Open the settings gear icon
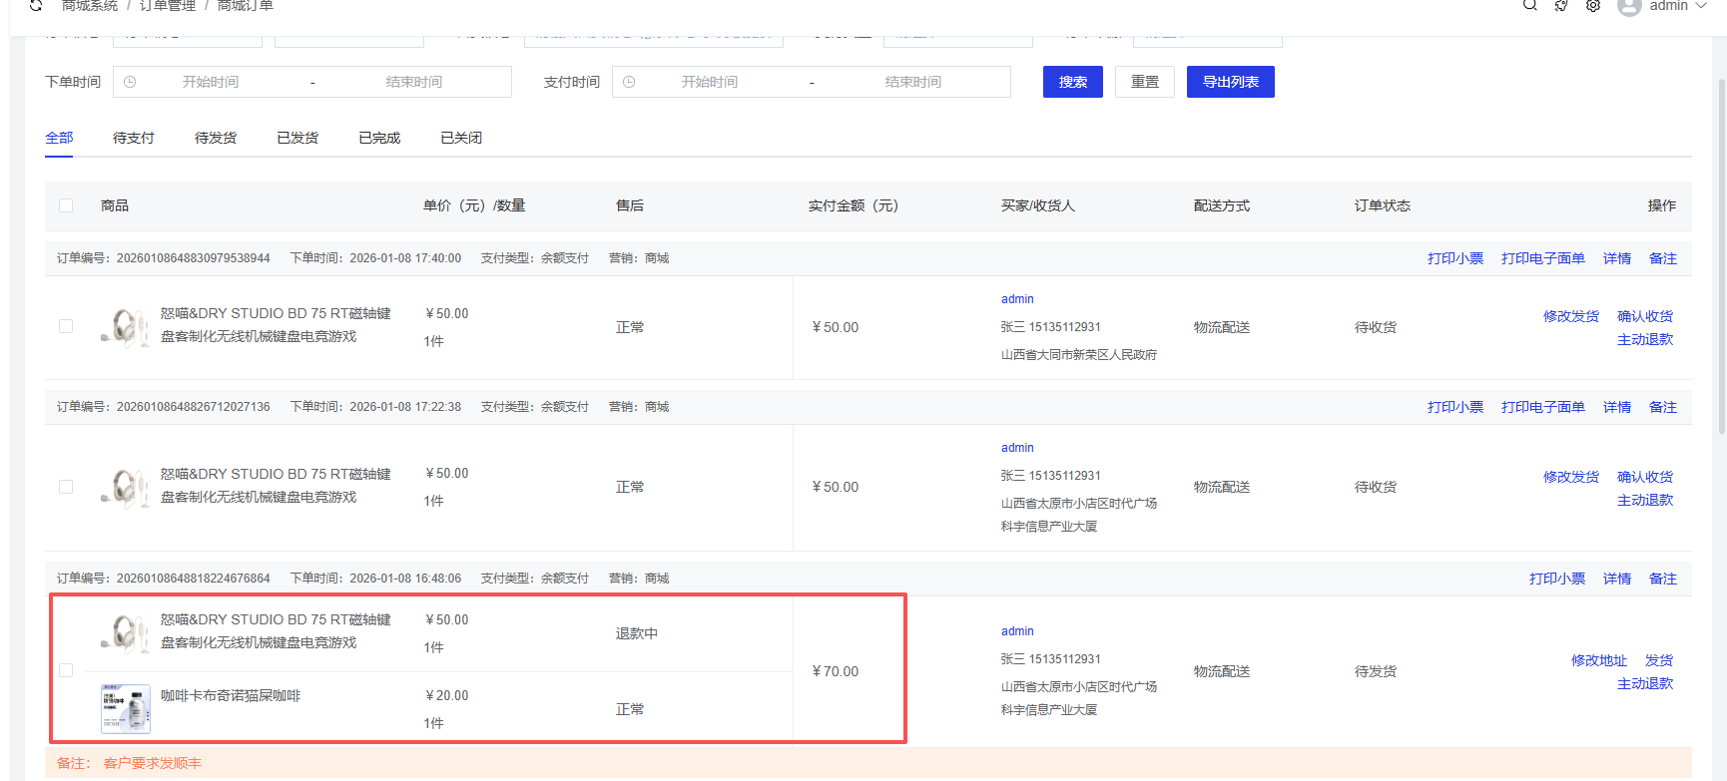Viewport: 1727px width, 781px height. (x=1593, y=6)
